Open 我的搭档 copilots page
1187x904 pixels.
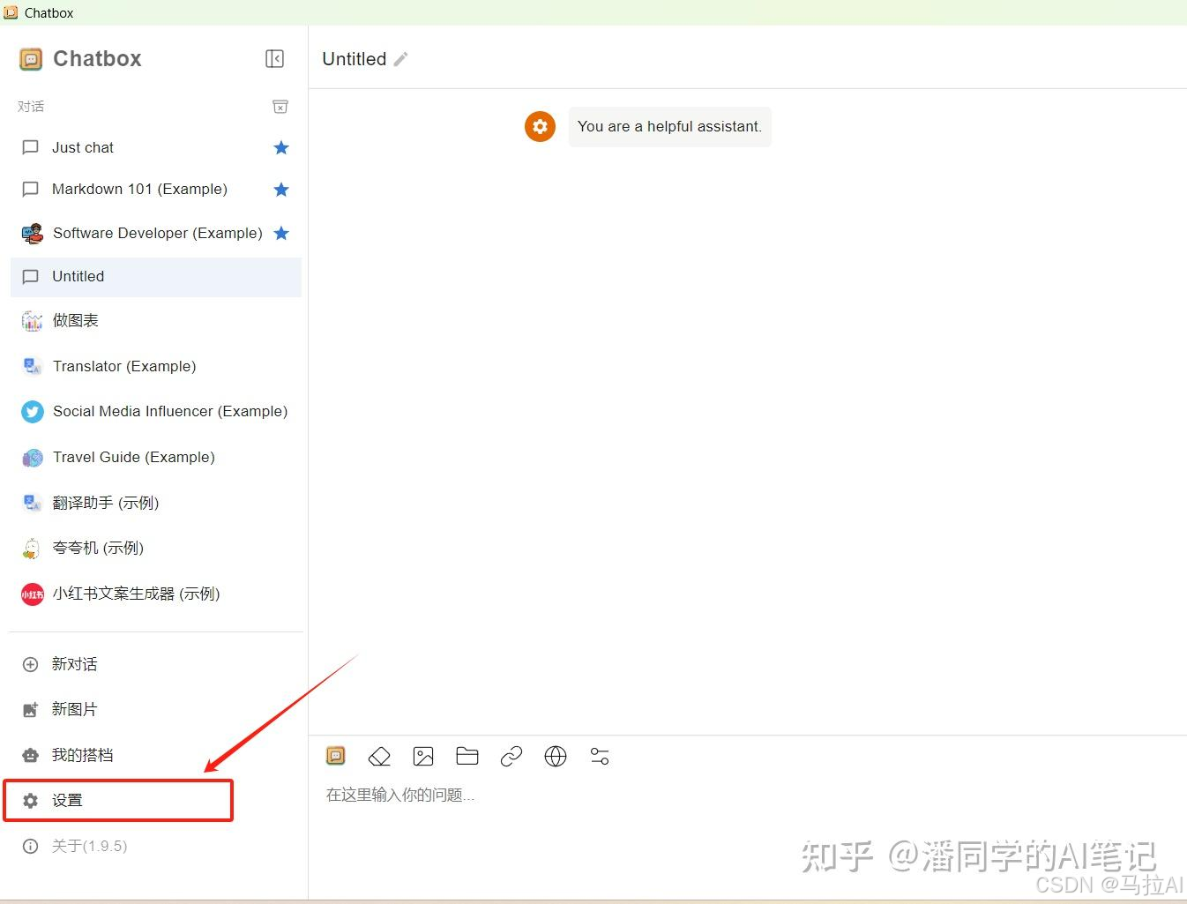click(x=156, y=755)
